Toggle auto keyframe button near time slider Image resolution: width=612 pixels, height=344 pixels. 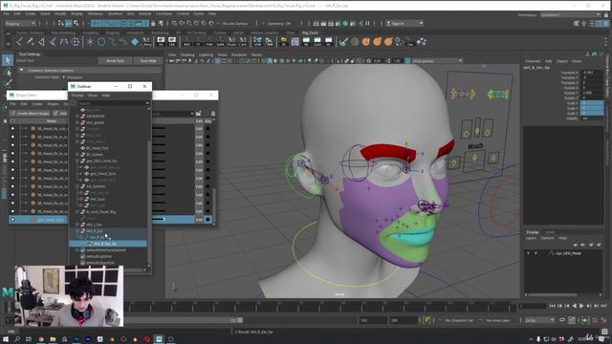[427, 320]
